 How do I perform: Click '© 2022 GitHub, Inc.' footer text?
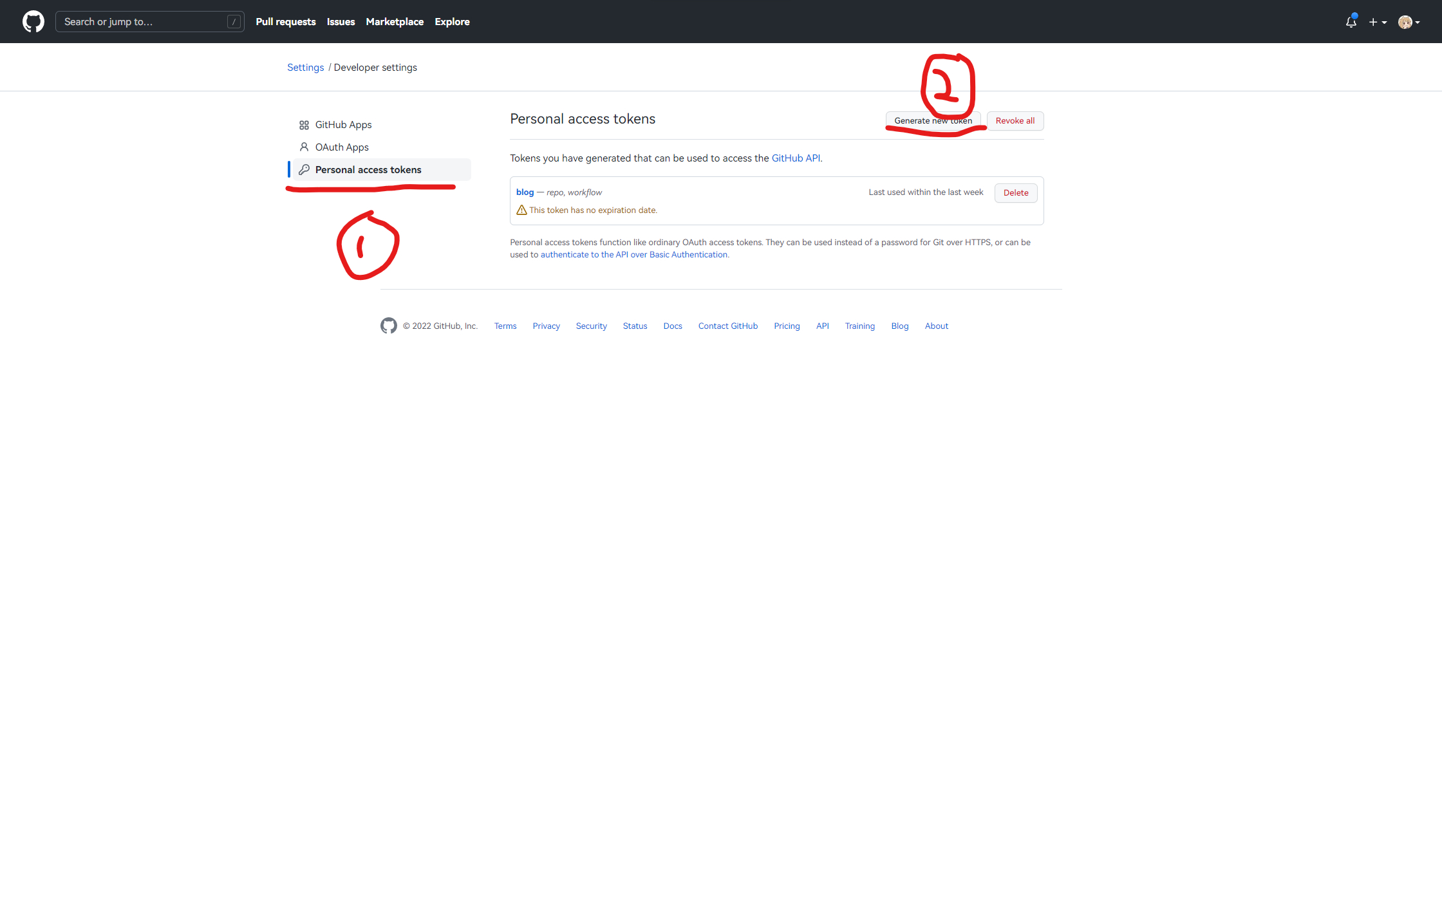pos(440,326)
